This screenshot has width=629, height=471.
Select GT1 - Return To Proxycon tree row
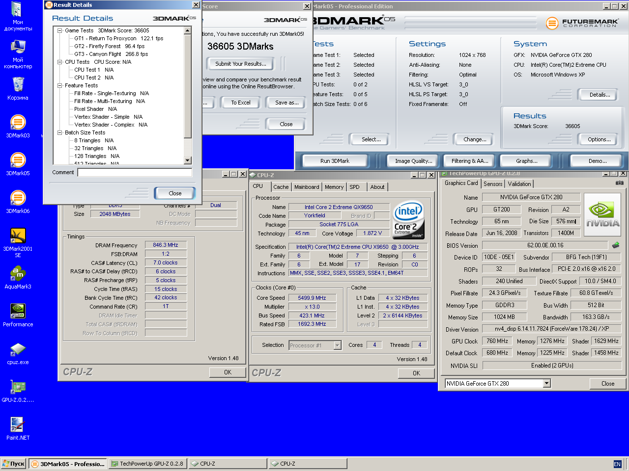(x=118, y=38)
